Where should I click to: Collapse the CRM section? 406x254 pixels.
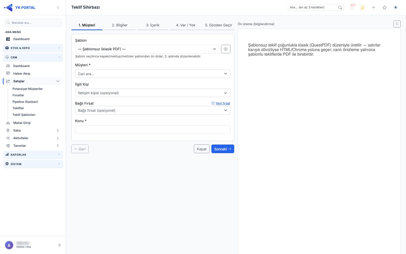[x=33, y=57]
